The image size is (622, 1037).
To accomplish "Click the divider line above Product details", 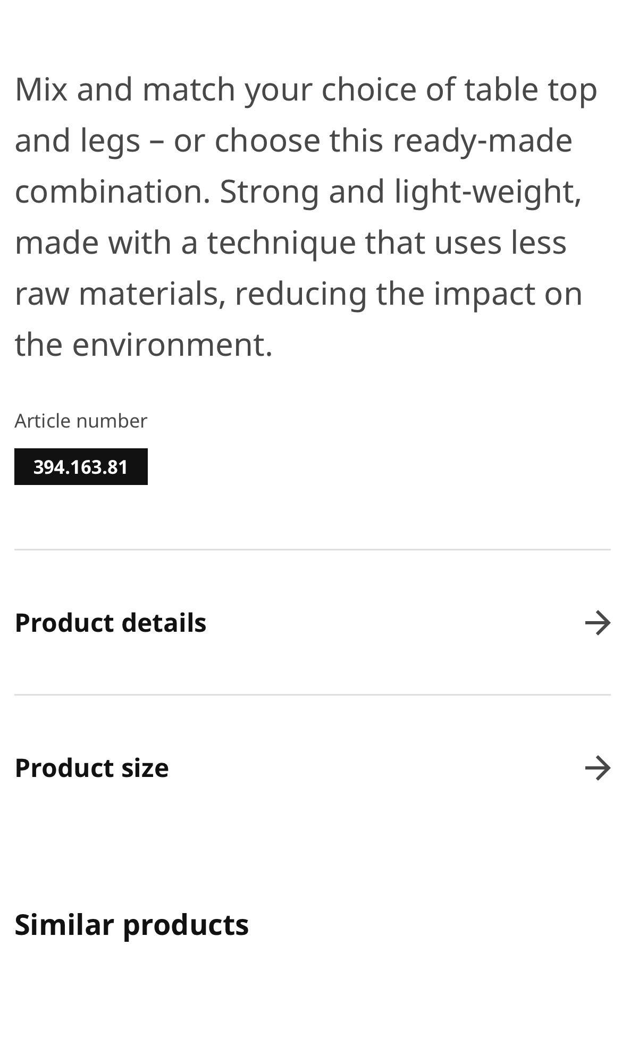I will [312, 549].
